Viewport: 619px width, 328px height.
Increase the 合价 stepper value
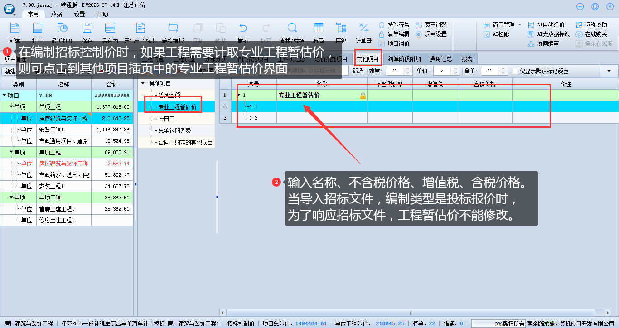[x=503, y=69]
